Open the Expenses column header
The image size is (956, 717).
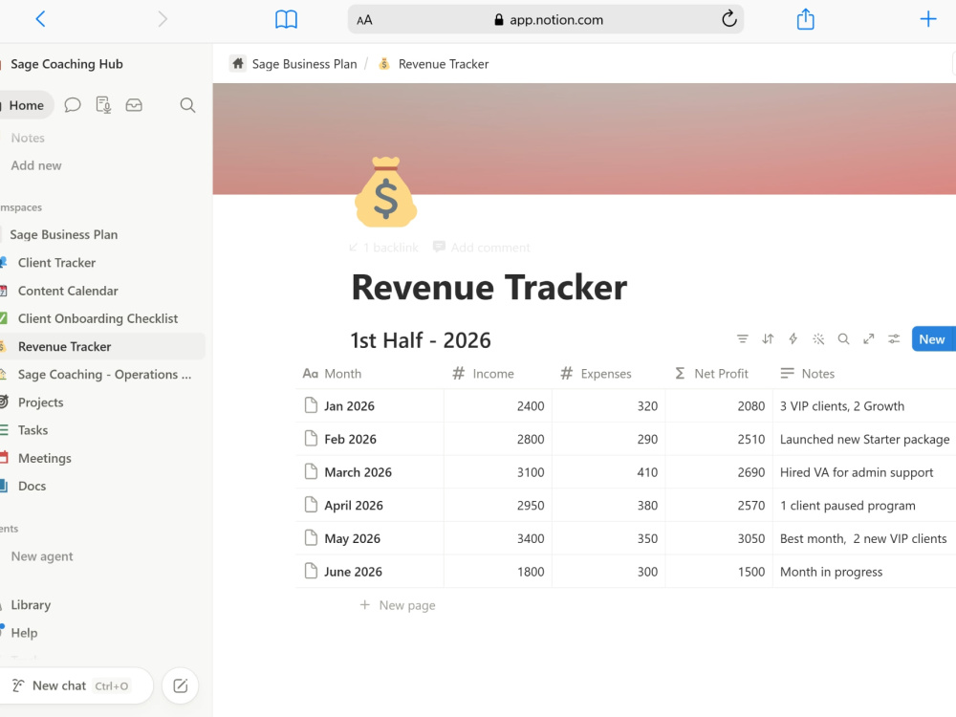tap(608, 374)
